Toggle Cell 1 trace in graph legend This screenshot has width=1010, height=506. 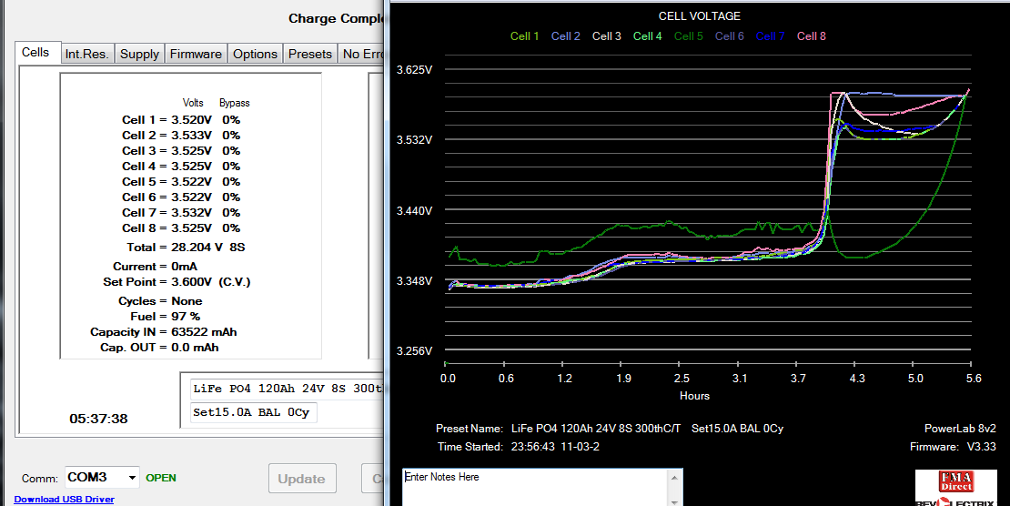(x=524, y=36)
